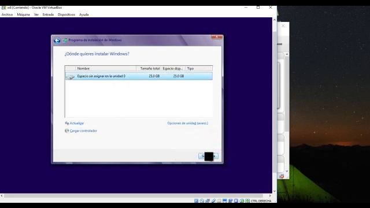Click the Tamaño total column header
370x208 pixels.
pyautogui.click(x=149, y=68)
